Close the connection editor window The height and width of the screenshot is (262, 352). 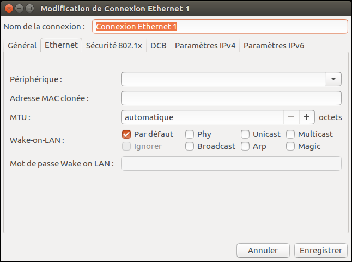click(x=8, y=8)
